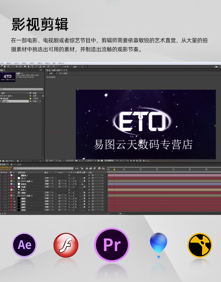Click the Motion Blur enable icon in timeline
This screenshot has height=282, width=221.
click(94, 168)
